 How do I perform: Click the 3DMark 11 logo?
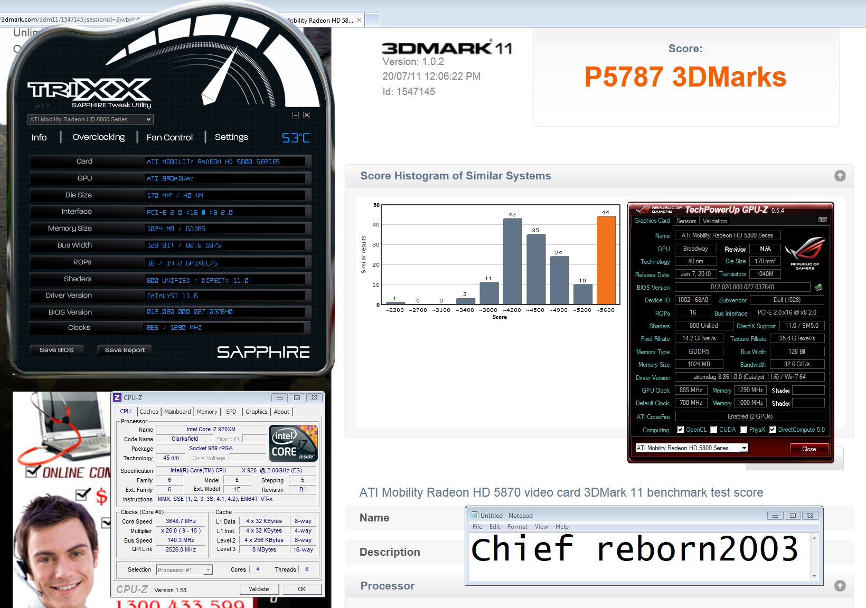[x=447, y=48]
